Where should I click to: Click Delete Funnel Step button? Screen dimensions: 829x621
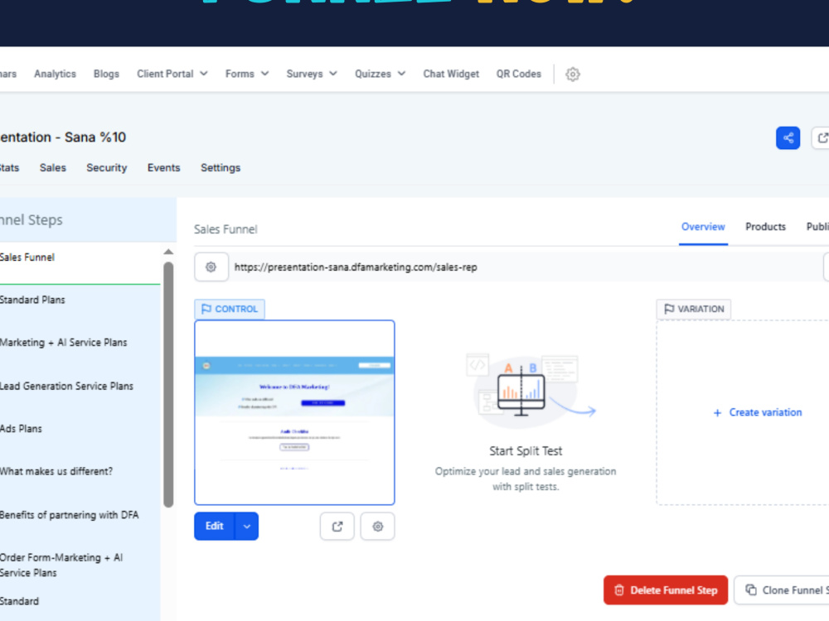[x=666, y=590]
